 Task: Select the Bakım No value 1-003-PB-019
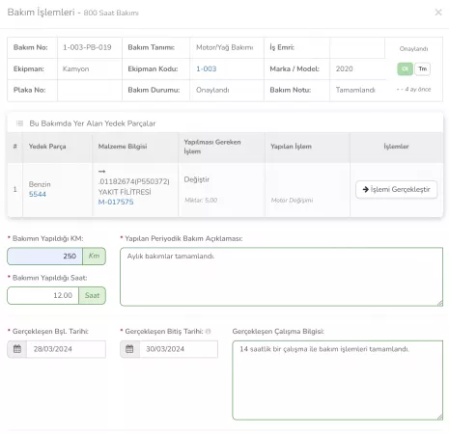pyautogui.click(x=87, y=47)
